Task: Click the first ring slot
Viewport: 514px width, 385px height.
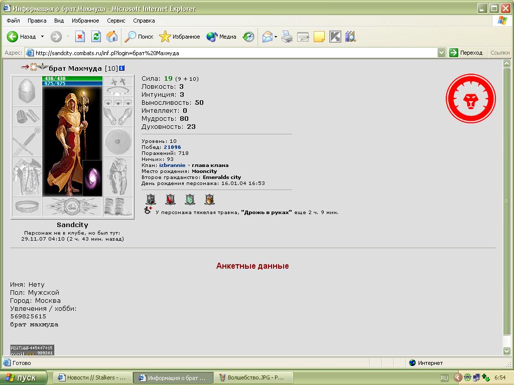Action: click(108, 101)
